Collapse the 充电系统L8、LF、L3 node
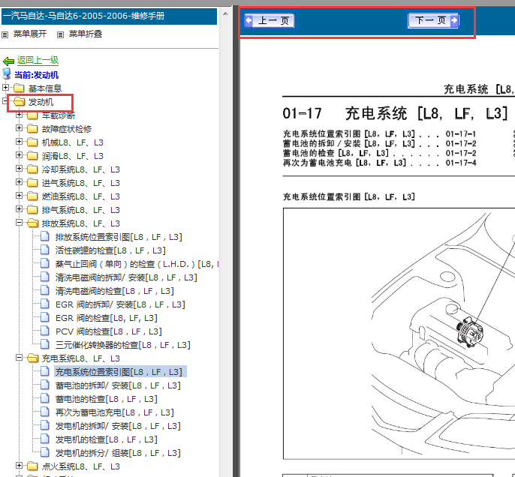The image size is (515, 477). point(19,358)
